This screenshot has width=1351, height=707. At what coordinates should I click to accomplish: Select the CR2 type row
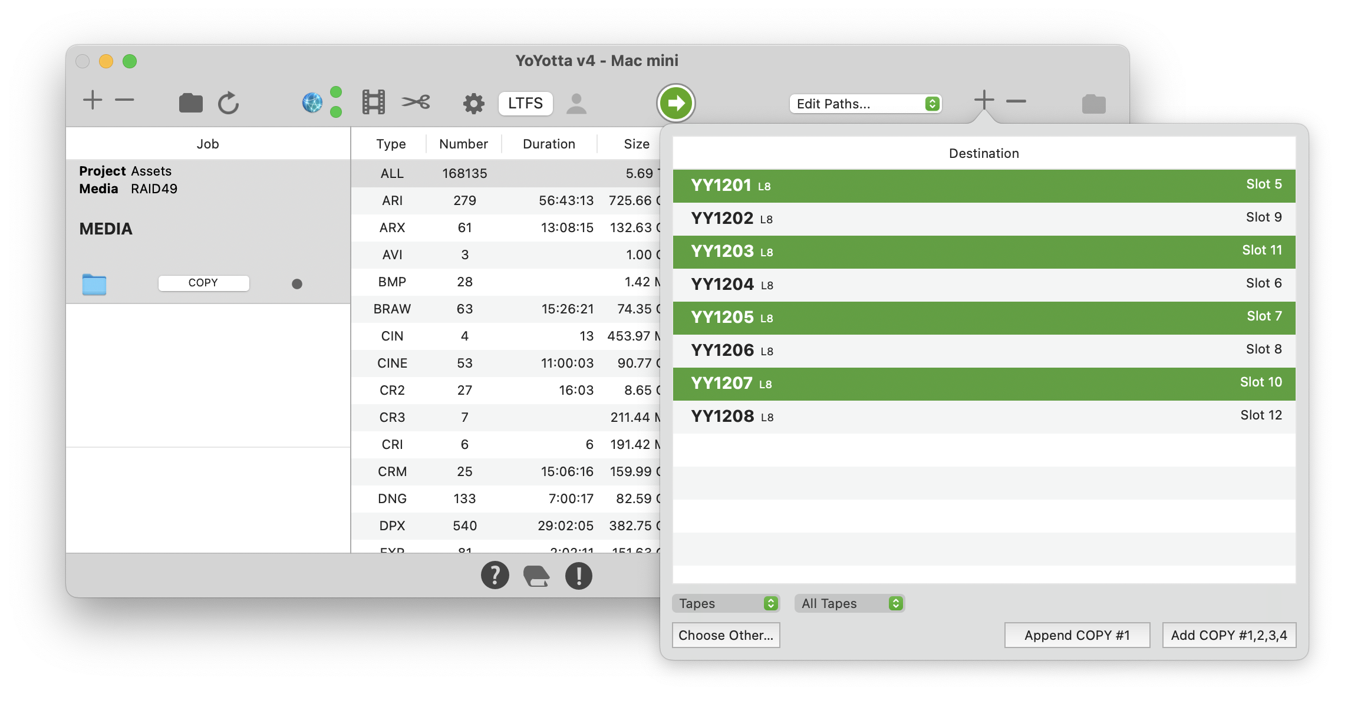point(506,390)
